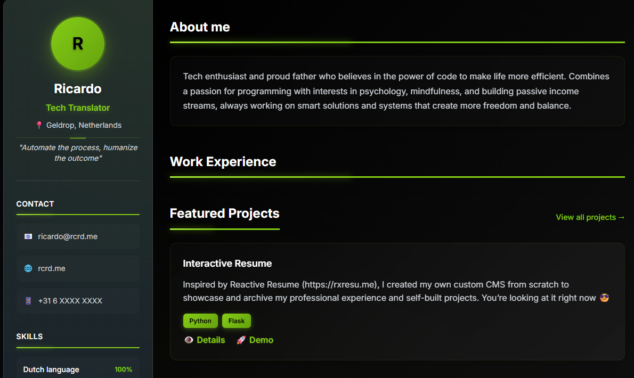Click the red location pin icon
Image resolution: width=634 pixels, height=378 pixels.
tap(39, 125)
